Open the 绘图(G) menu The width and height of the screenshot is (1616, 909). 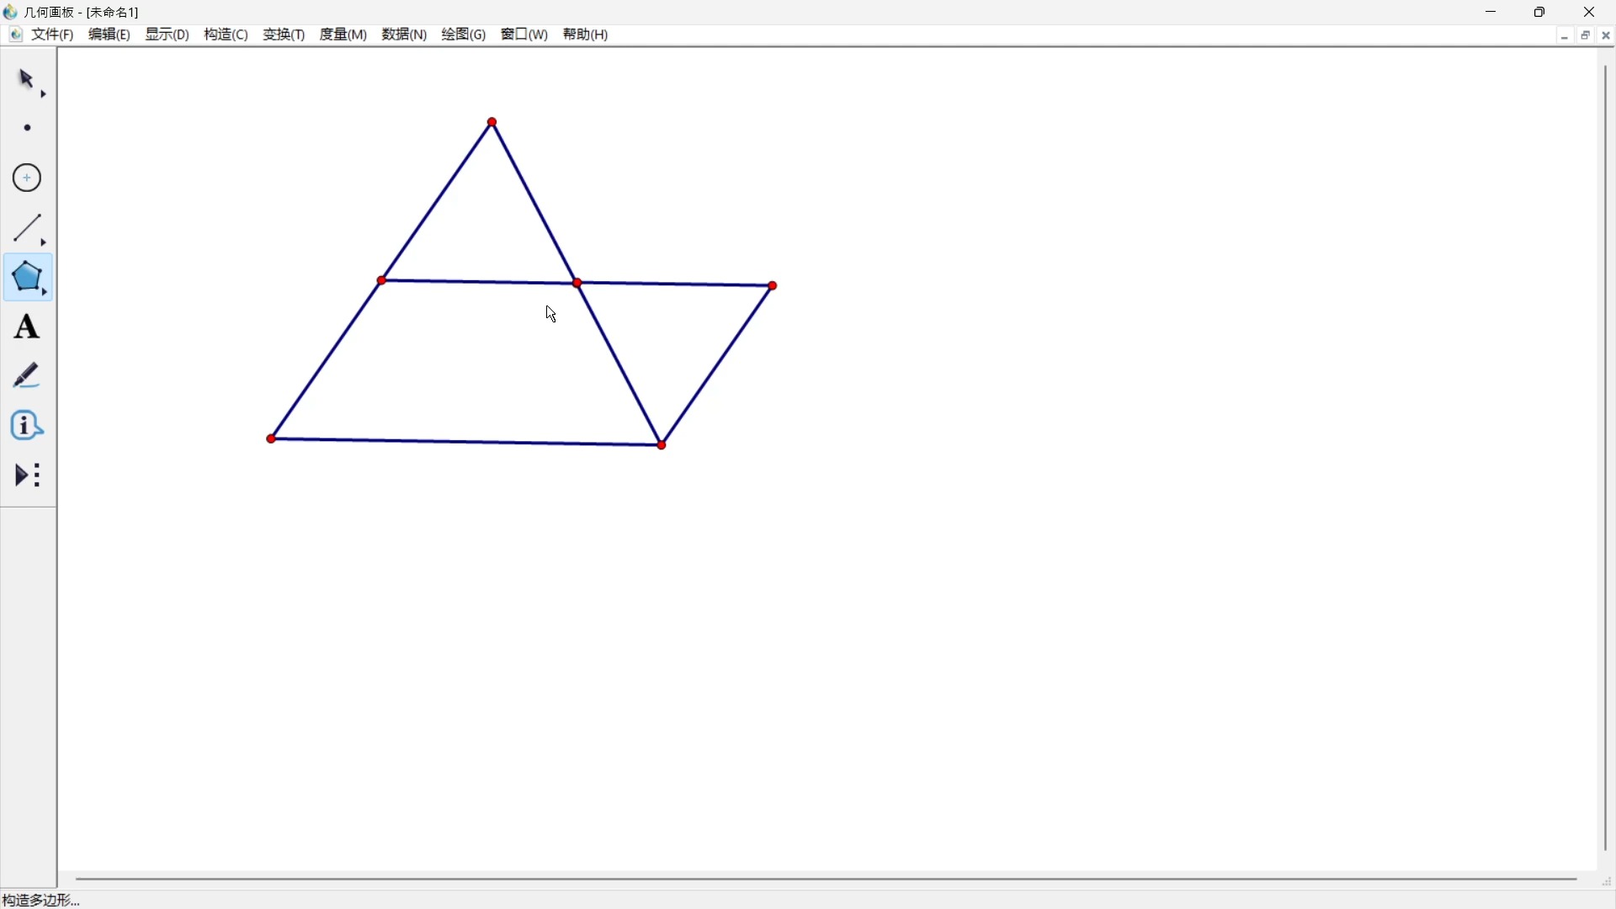[465, 35]
